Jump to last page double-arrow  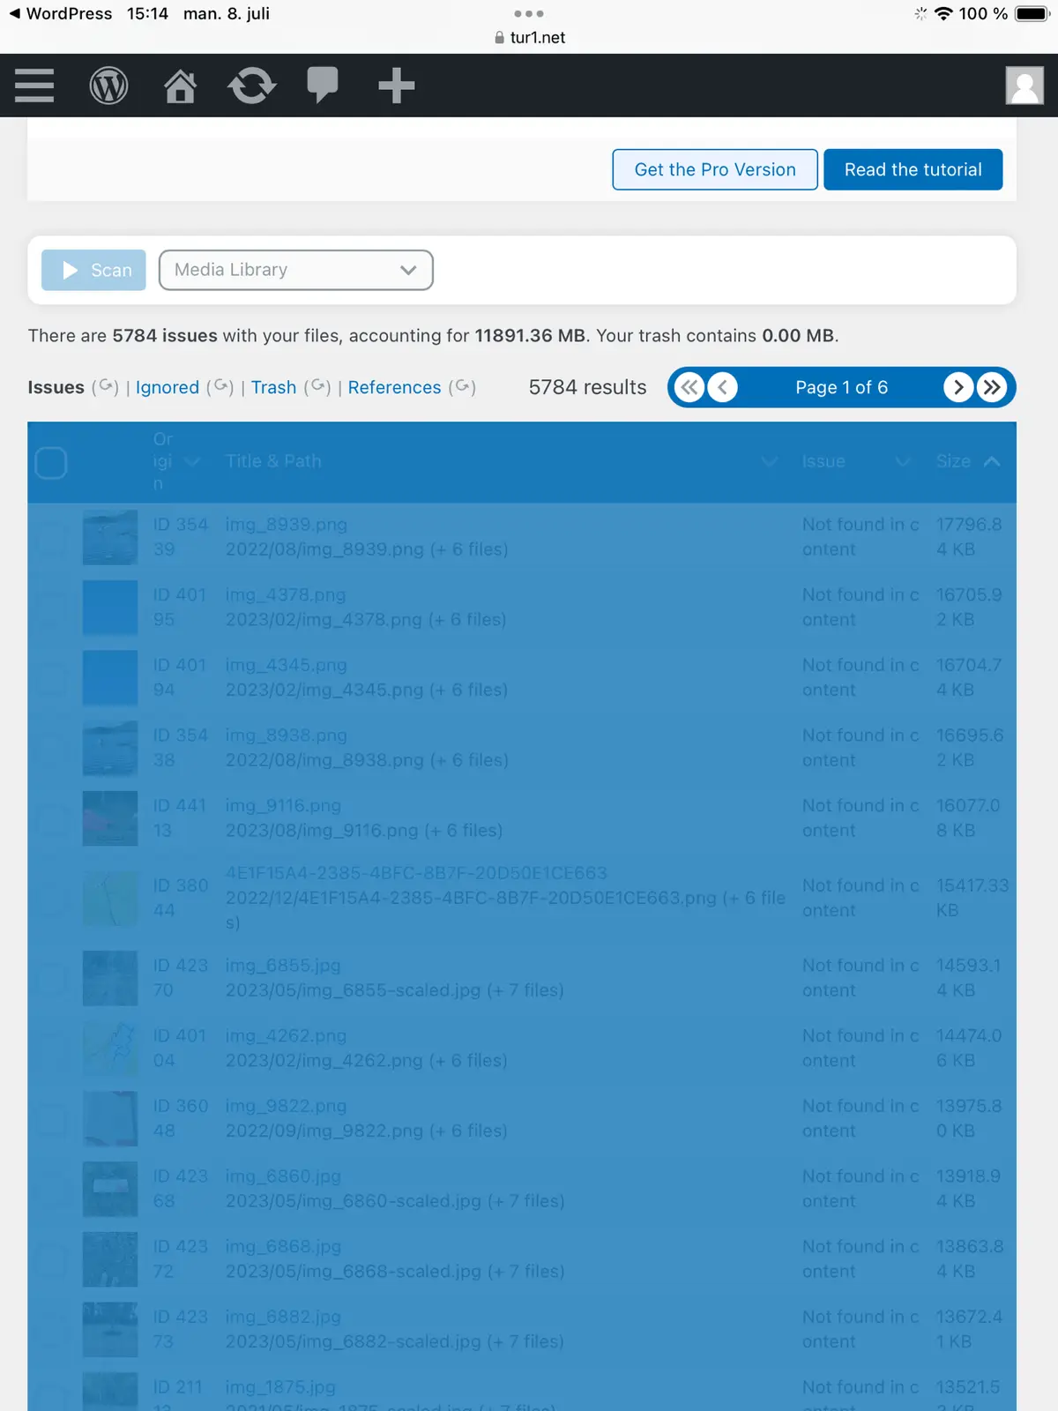tap(992, 387)
